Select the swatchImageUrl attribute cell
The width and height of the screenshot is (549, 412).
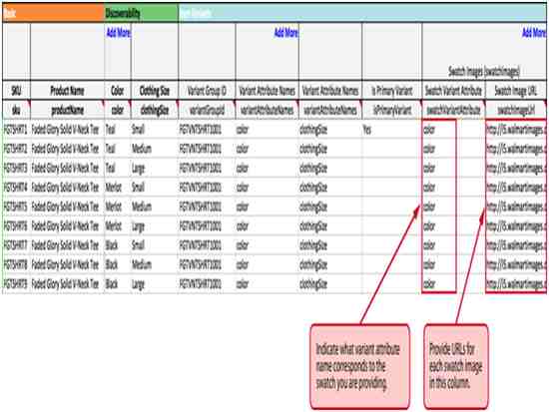(516, 111)
